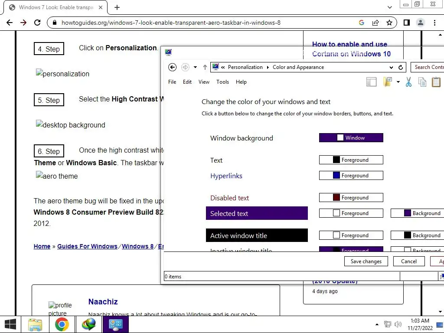Screen dimensions: 444x333
Task: Click the network tray icon
Action: 387,324
